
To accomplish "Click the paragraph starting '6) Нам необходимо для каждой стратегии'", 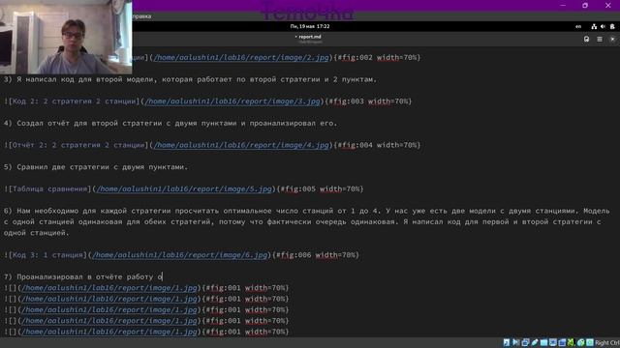I will click(x=306, y=221).
